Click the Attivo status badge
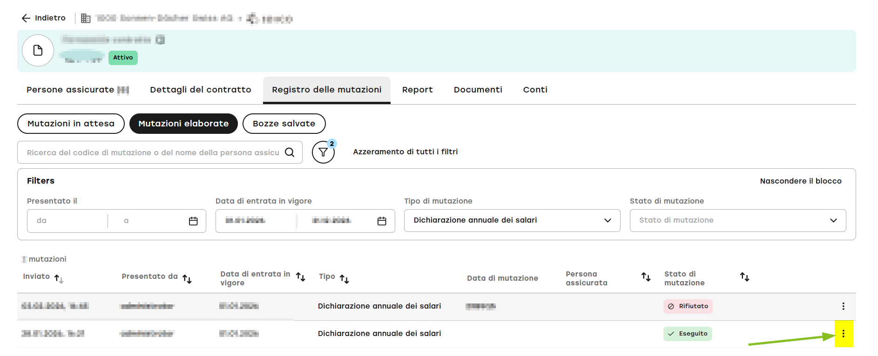The height and width of the screenshot is (356, 878). tap(123, 58)
